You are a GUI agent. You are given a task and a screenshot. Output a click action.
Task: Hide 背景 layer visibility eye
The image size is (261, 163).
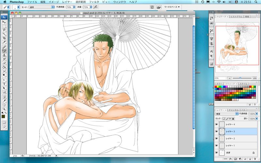[217, 153]
